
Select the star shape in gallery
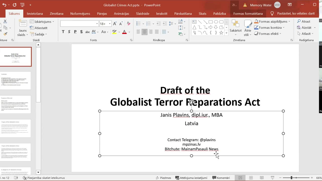[221, 33]
